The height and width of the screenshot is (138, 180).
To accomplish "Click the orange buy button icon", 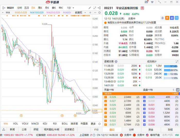I will click(167, 18).
